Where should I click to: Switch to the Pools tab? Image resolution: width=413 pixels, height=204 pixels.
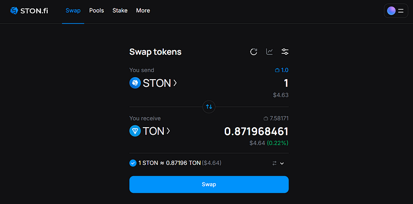(x=97, y=10)
